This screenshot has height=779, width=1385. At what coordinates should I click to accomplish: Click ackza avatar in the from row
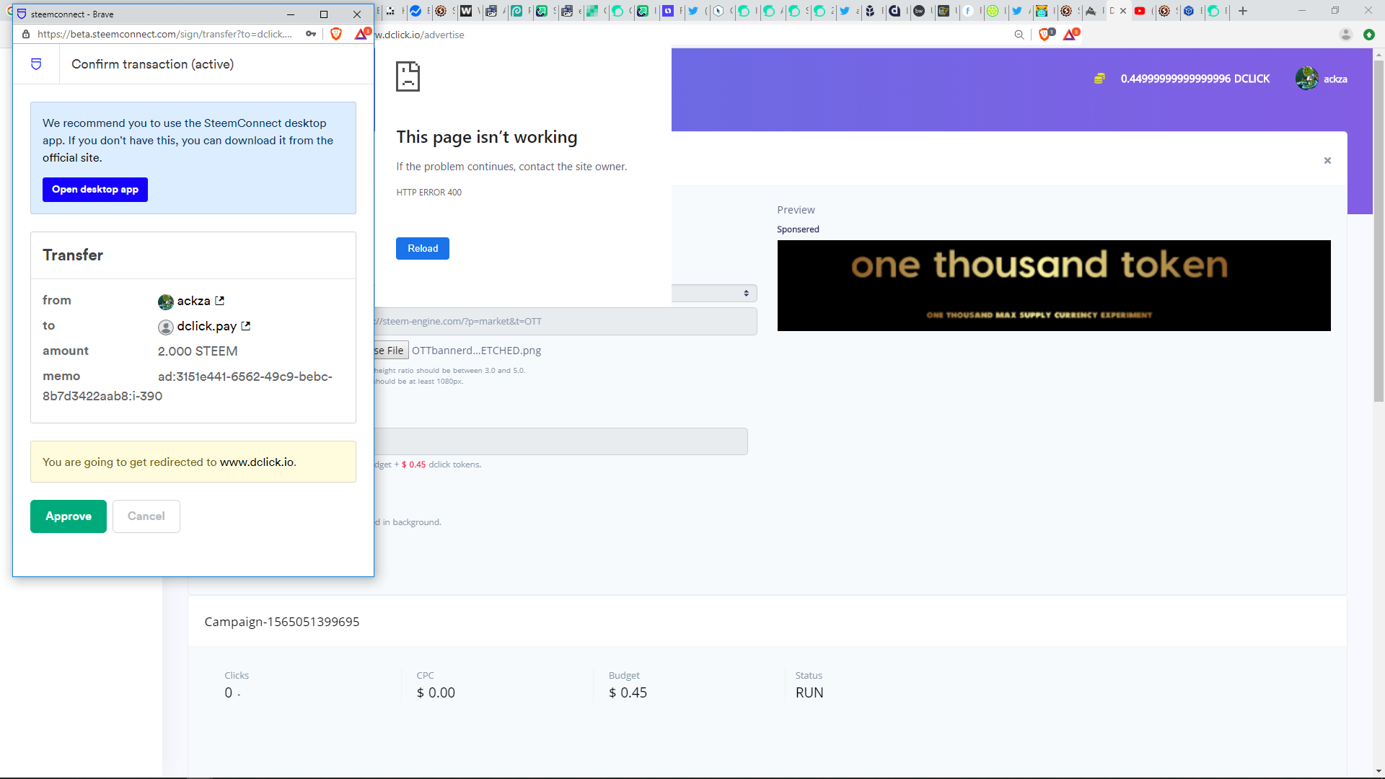(x=166, y=302)
